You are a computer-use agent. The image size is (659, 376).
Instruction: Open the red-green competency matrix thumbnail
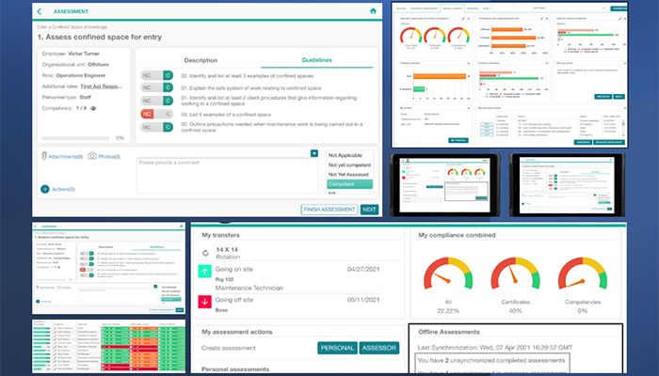pos(109,346)
